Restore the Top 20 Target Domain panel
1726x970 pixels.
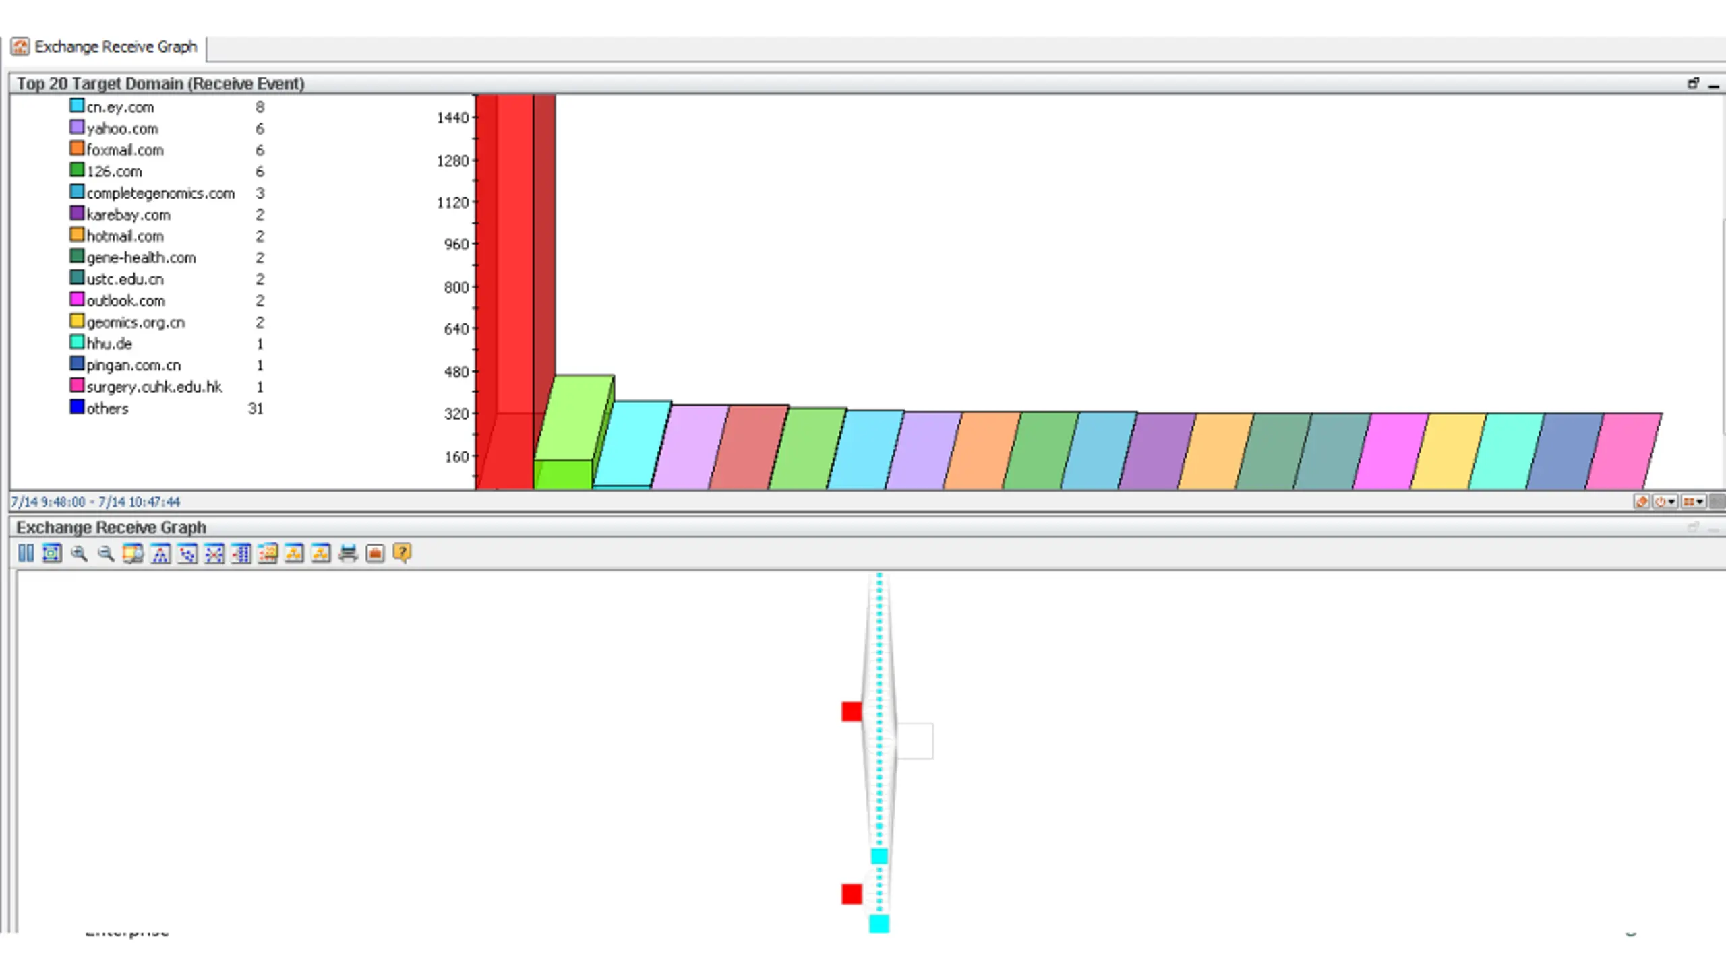click(x=1693, y=84)
